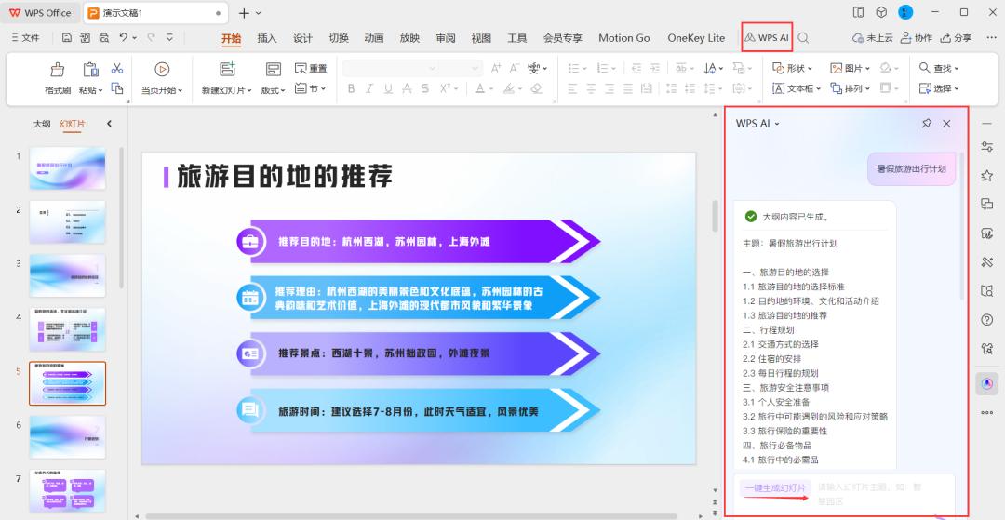Click the settings sliders icon in sidebar
Image resolution: width=1005 pixels, height=520 pixels.
pyautogui.click(x=987, y=147)
